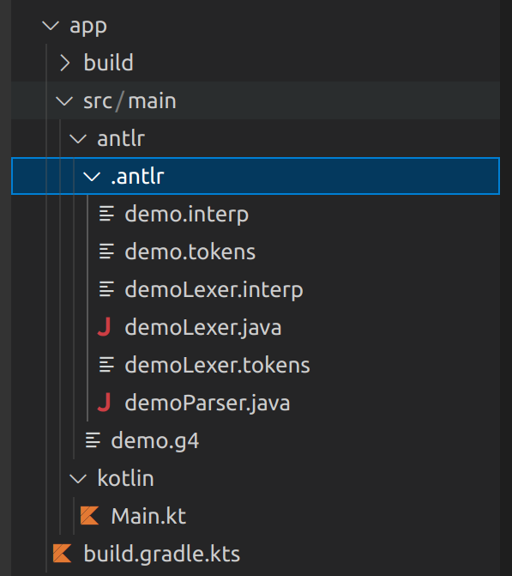Click the text file icon beside demo.tokens
Screen dimensions: 512x576
106,252
